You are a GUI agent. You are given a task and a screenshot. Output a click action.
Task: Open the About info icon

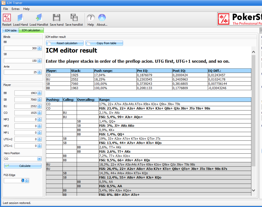point(102,18)
